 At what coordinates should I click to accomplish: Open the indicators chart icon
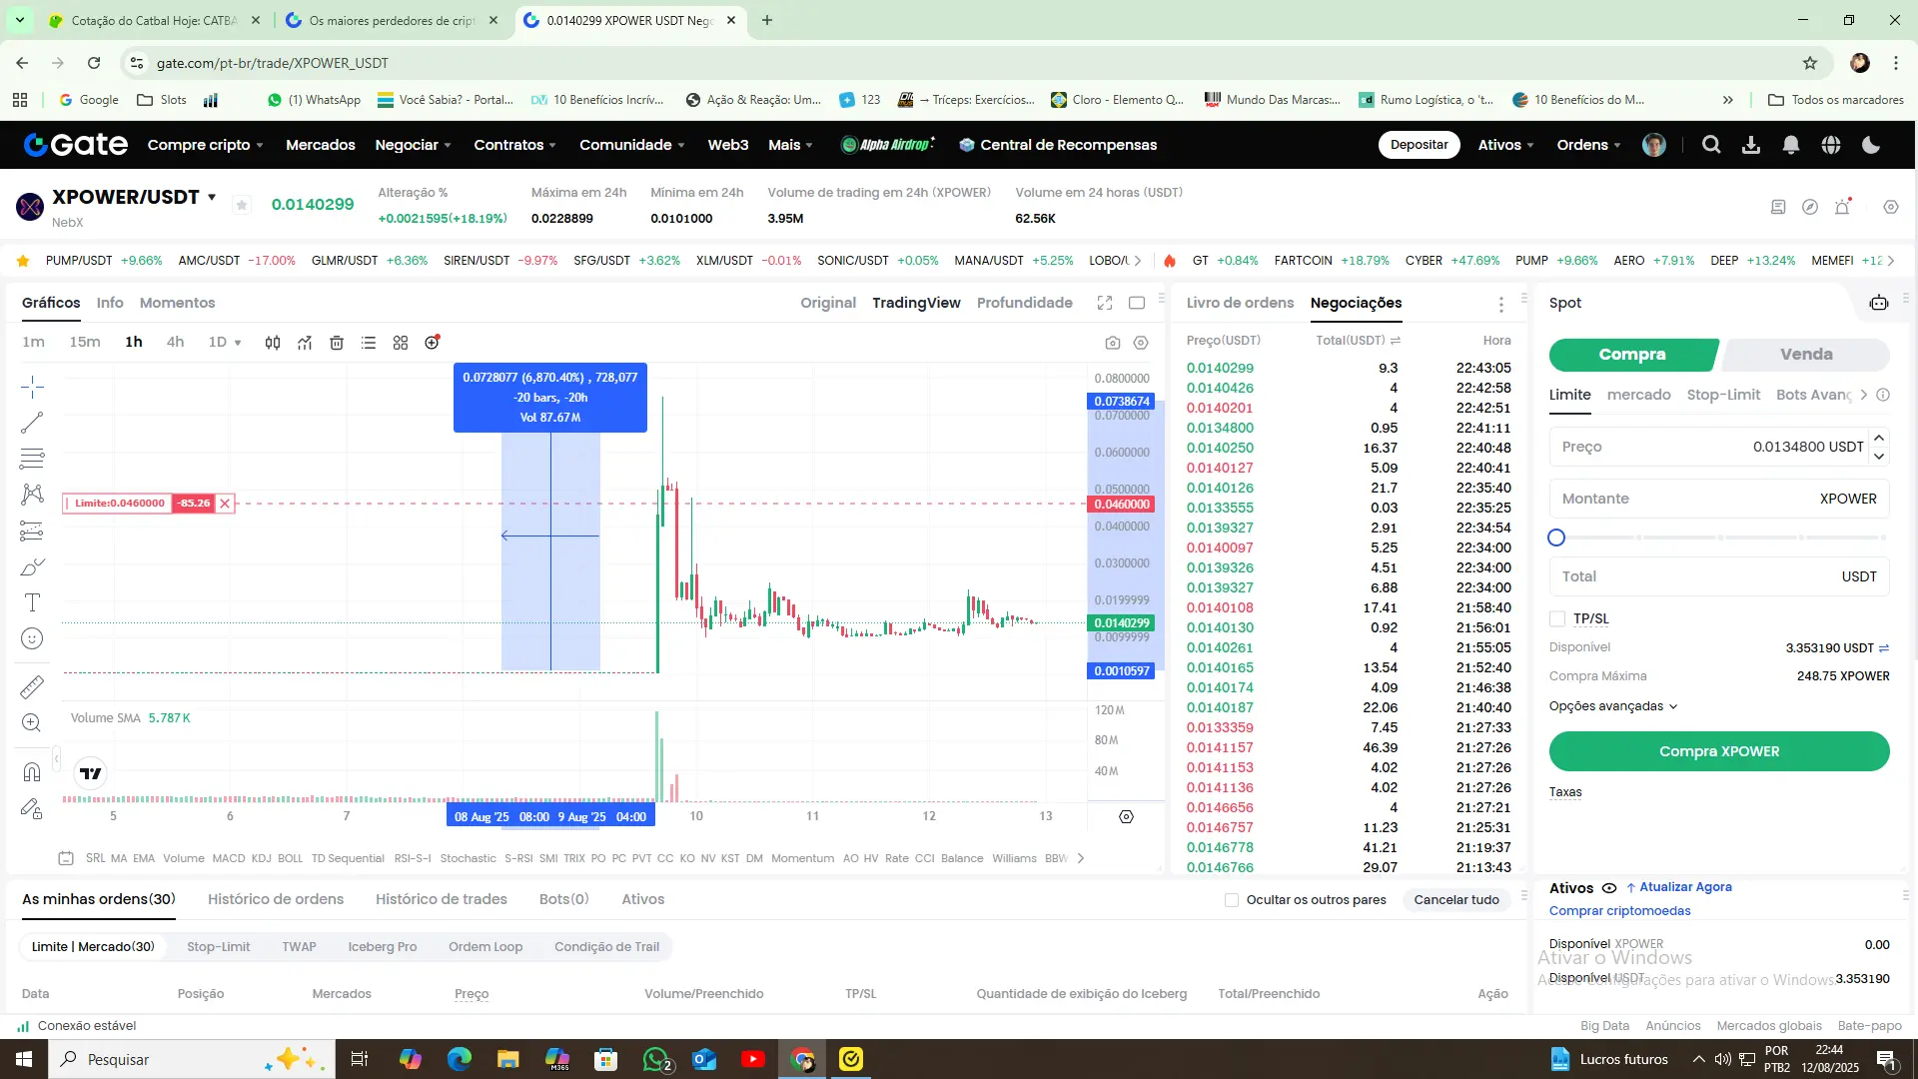305,343
